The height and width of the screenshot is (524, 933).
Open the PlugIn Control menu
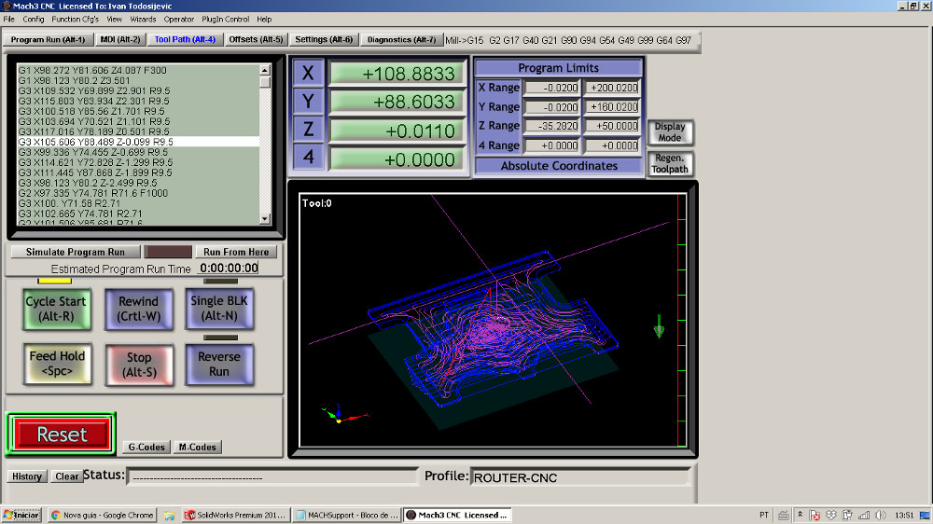click(x=226, y=19)
